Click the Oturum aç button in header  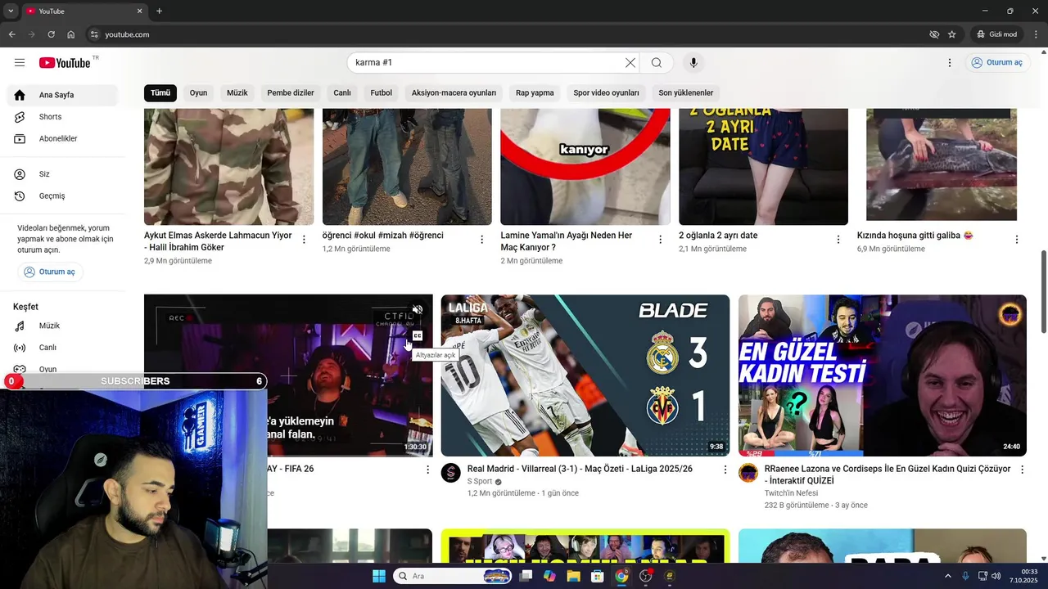(996, 63)
